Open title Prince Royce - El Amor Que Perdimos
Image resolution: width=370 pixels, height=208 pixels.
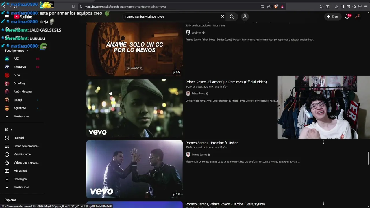pyautogui.click(x=226, y=82)
